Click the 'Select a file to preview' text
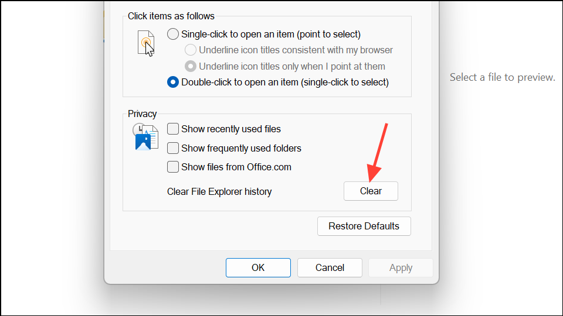Screen dimensions: 563x316 503,77
